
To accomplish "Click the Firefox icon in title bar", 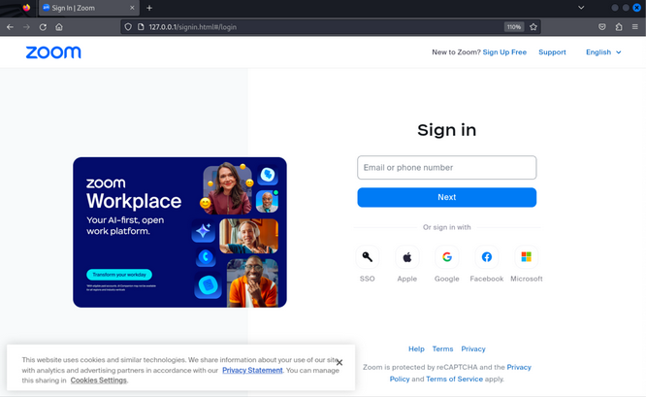I will pos(26,8).
